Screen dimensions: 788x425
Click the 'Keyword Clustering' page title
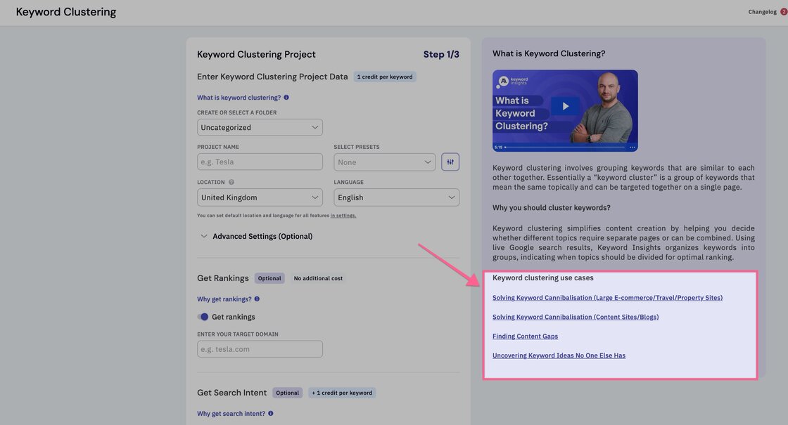coord(66,12)
